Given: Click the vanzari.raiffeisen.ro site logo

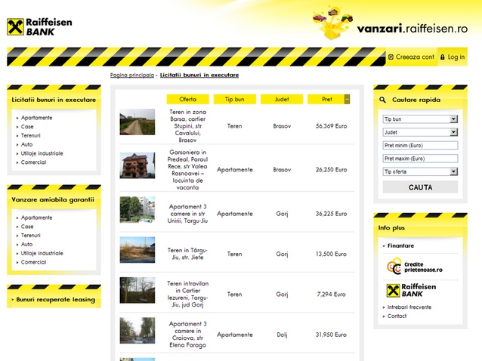Looking at the screenshot, I should tap(412, 27).
